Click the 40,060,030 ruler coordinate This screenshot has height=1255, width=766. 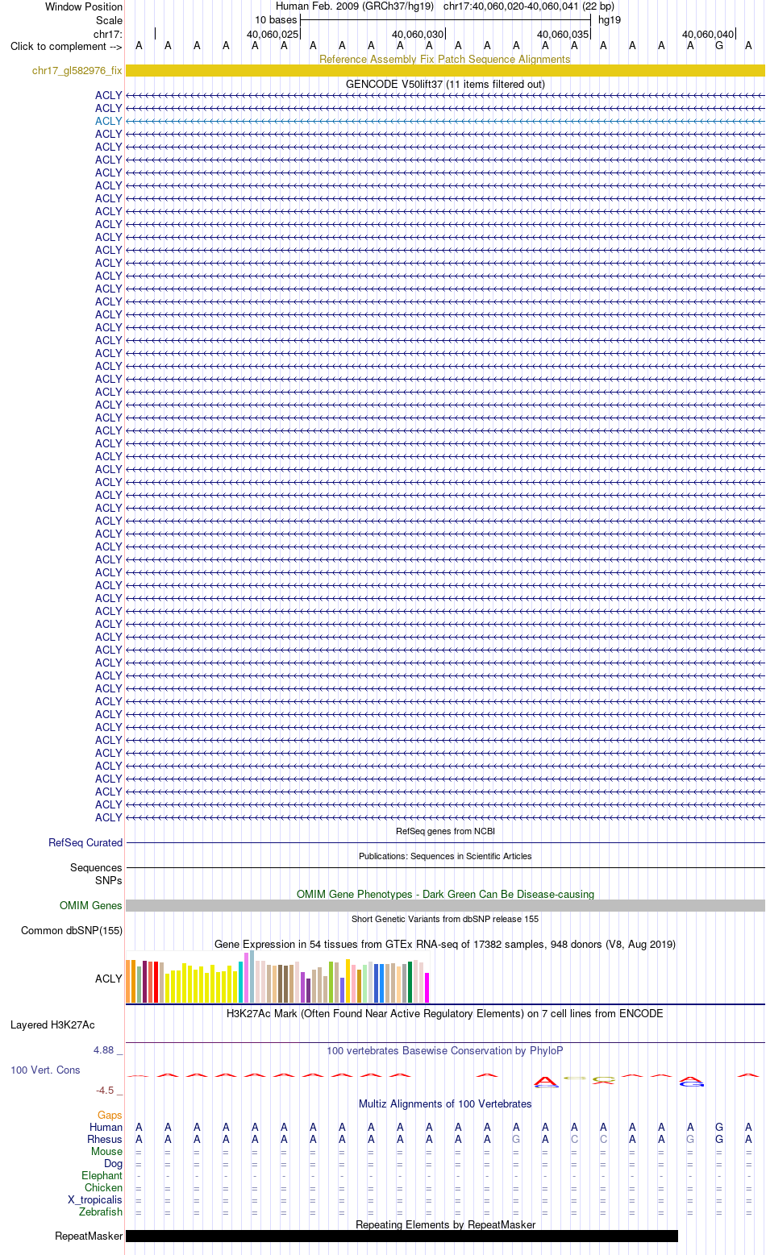(418, 34)
